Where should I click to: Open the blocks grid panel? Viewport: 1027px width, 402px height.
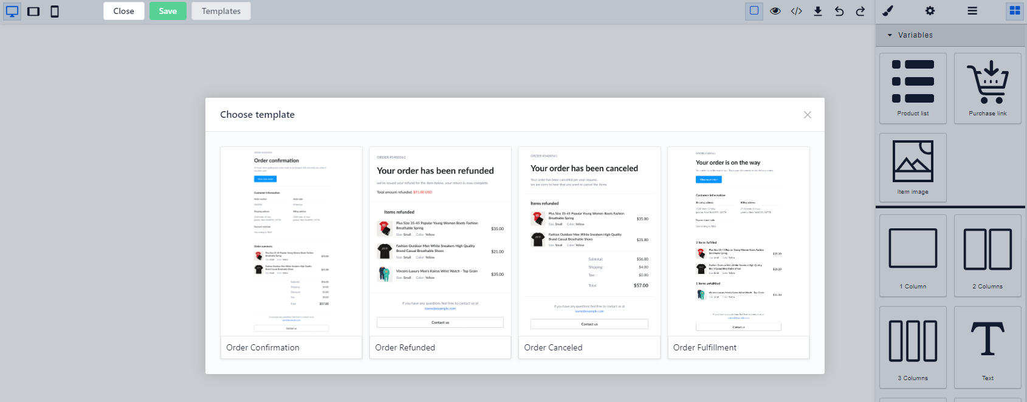point(1015,11)
